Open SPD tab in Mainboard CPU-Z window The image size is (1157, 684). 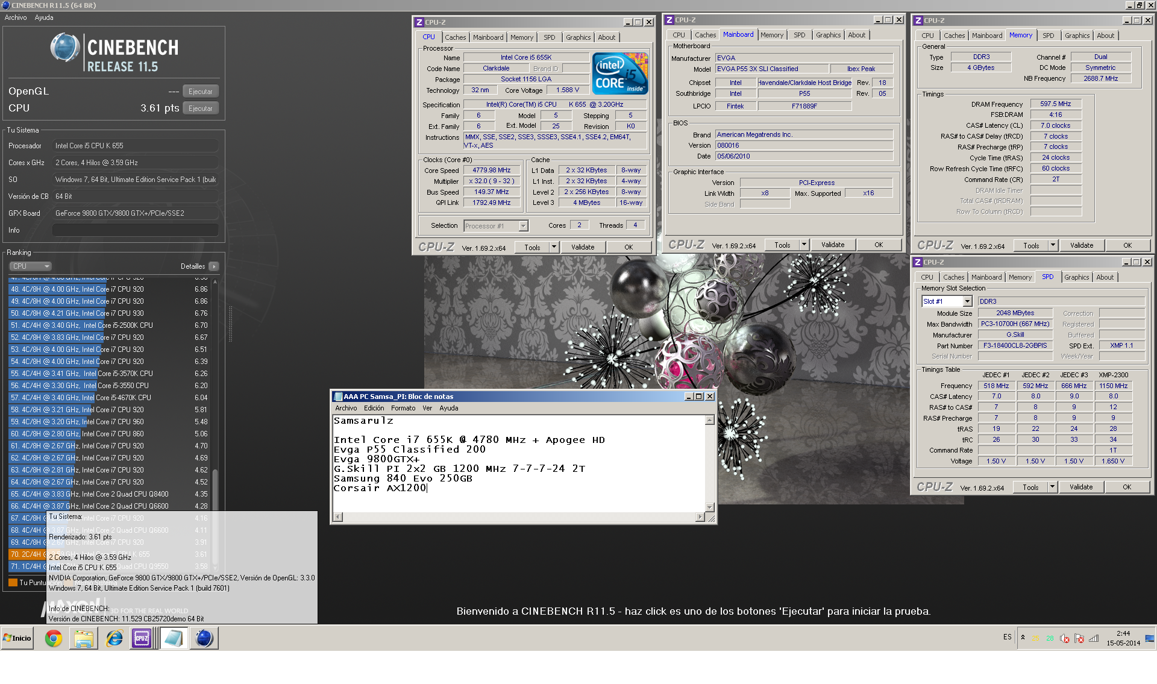(800, 35)
